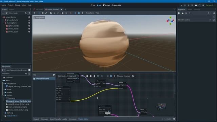Activate the Scale mode tool
The width and height of the screenshot is (217, 122).
tap(46, 13)
